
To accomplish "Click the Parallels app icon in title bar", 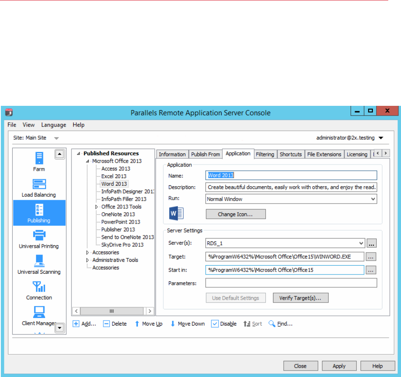I will point(9,113).
